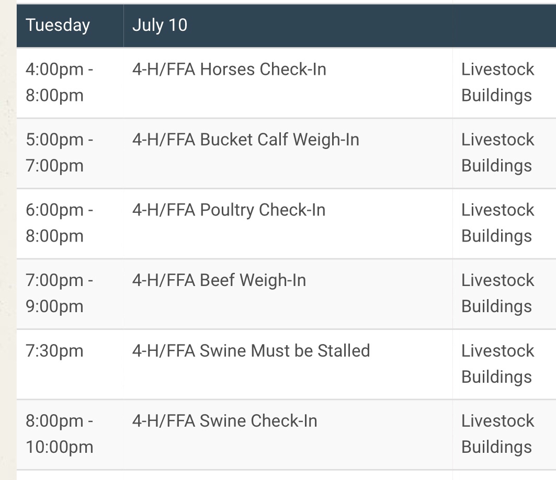Click Livestock Buildings for Beef Weigh-In
This screenshot has width=556, height=480.
[x=497, y=293]
